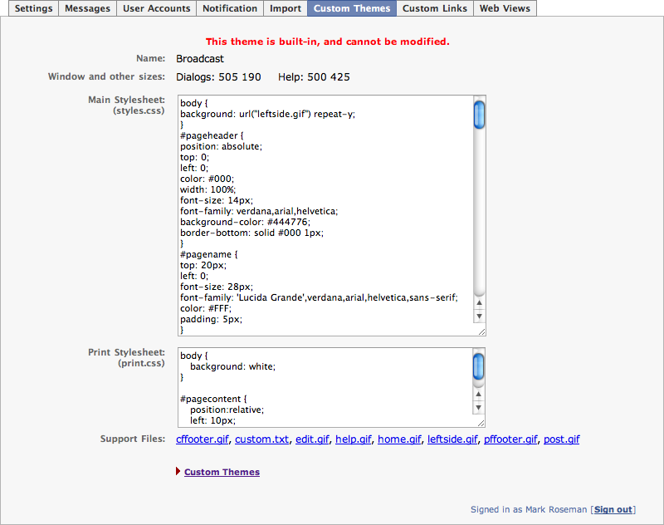The height and width of the screenshot is (525, 664).
Task: Click the 'Help: 500 425' size text
Action: coord(315,77)
